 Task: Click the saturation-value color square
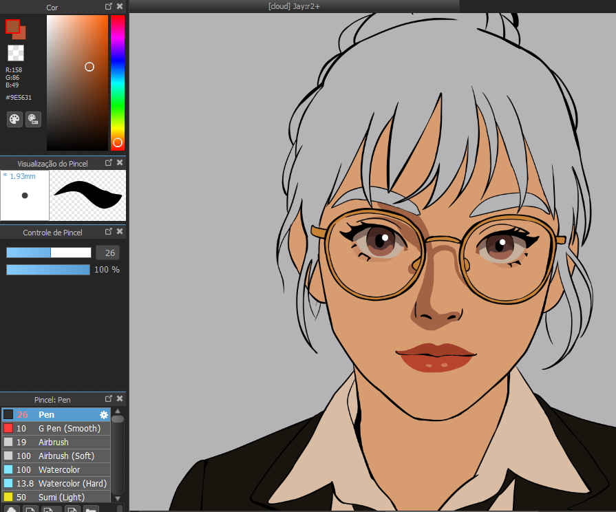(77, 83)
